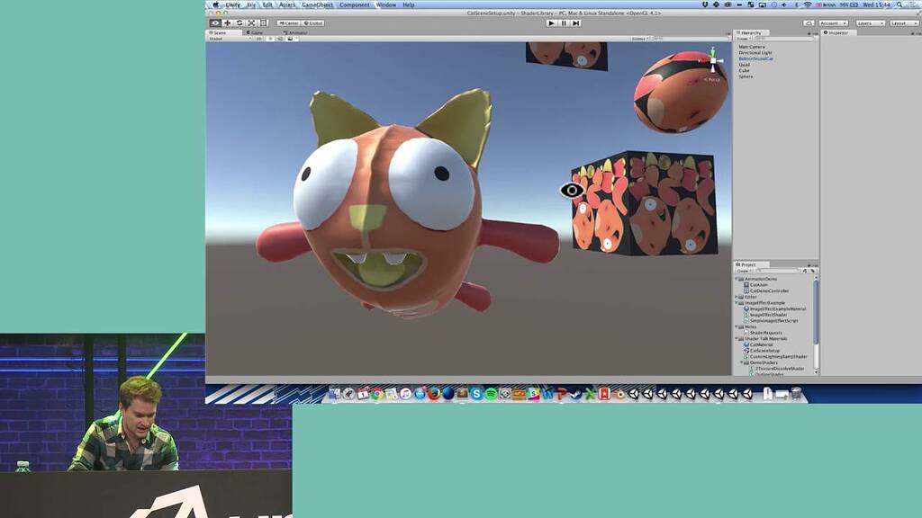922x518 pixels.
Task: Toggle 2D mode in the Scene view
Action: [258, 39]
